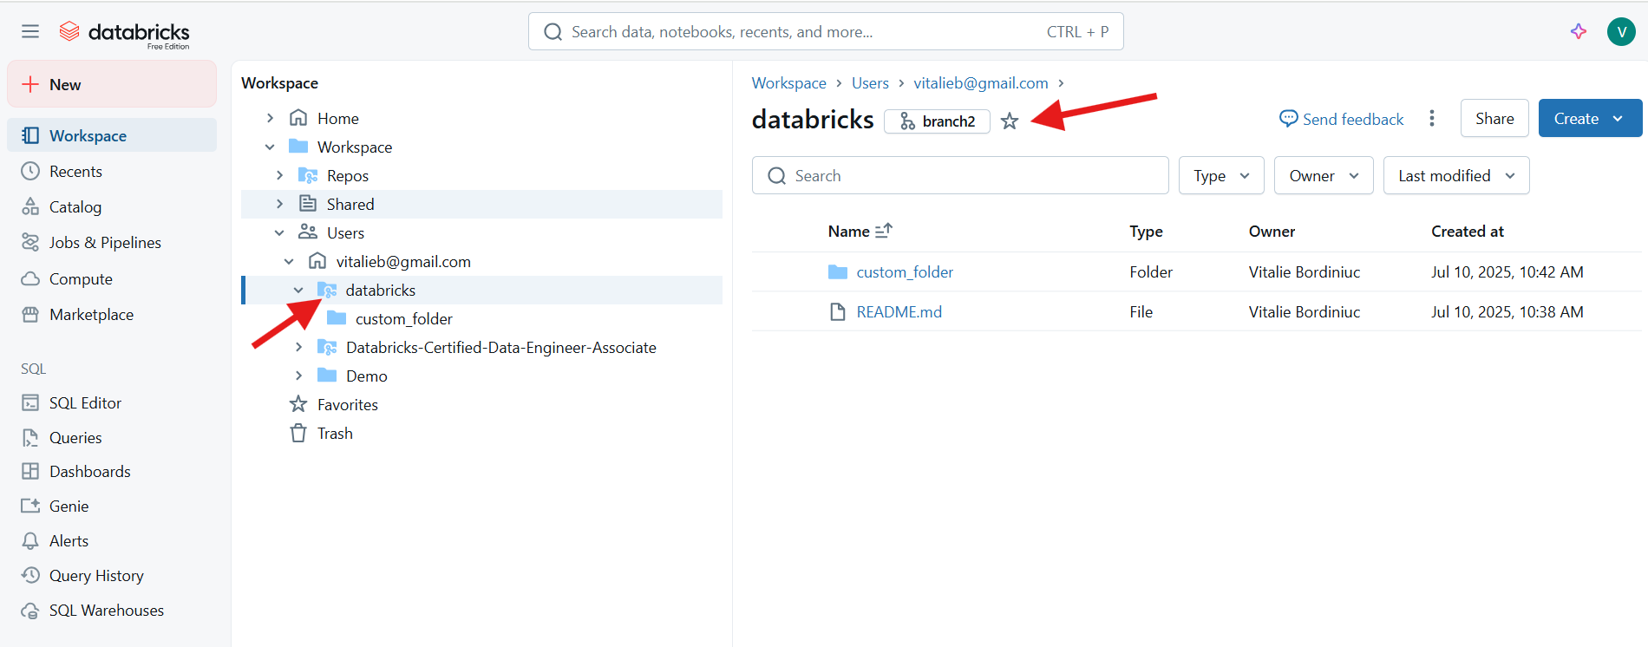Click the SQL Editor icon
Viewport: 1648px width, 647px height.
click(30, 402)
